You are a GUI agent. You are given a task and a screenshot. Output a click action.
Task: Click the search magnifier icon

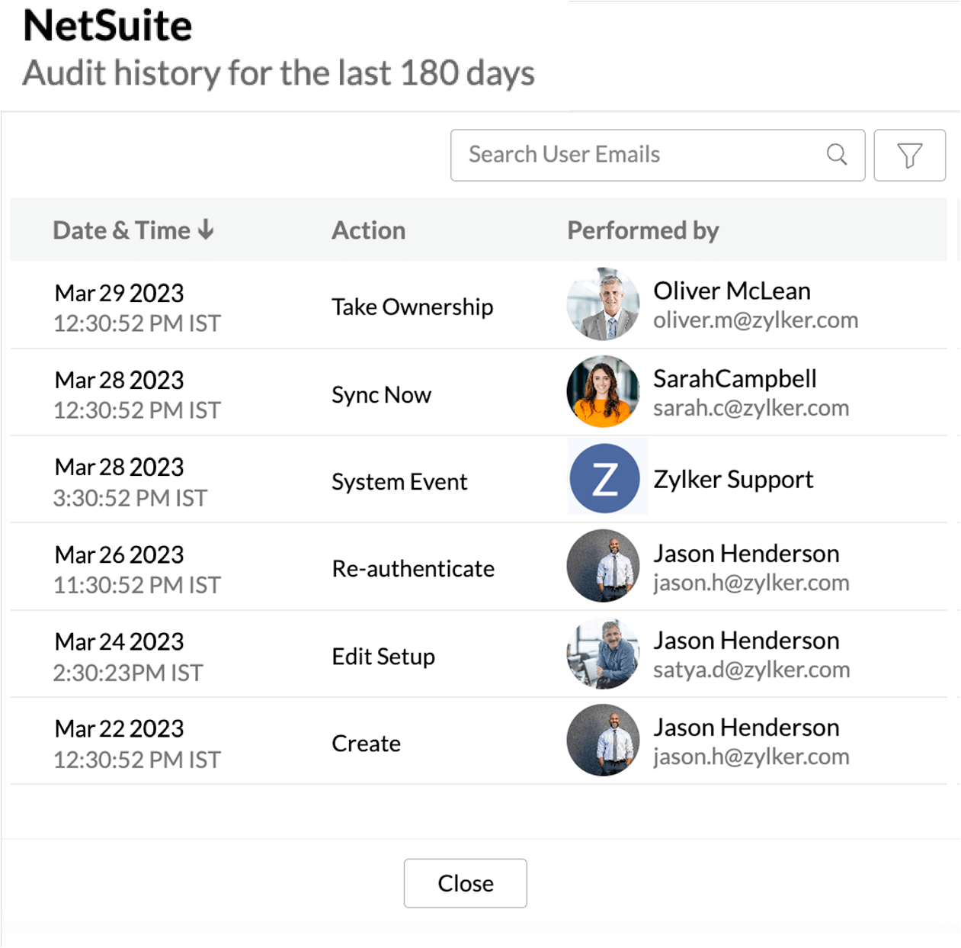pos(837,155)
